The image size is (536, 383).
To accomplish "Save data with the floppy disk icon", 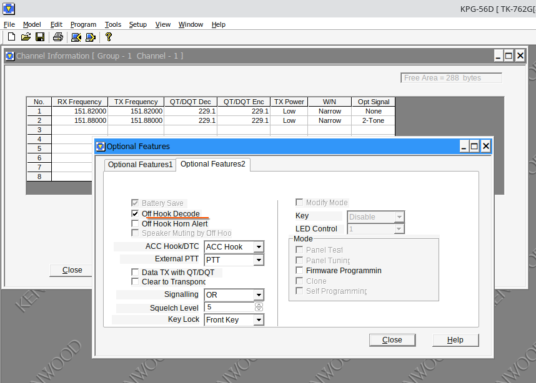I will 40,37.
